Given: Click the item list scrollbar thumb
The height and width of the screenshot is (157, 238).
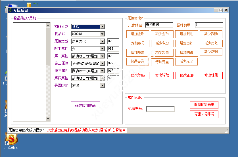Looking at the screenshot, I should tap(48, 46).
